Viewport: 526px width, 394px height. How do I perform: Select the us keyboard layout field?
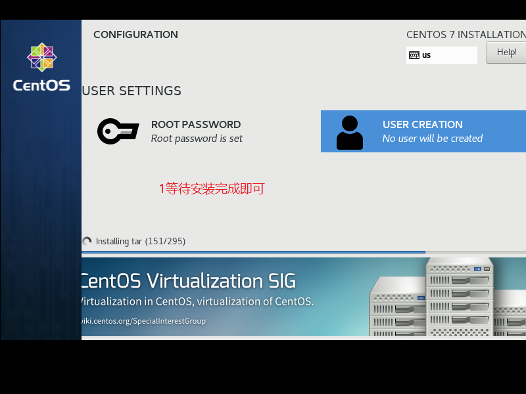click(442, 55)
